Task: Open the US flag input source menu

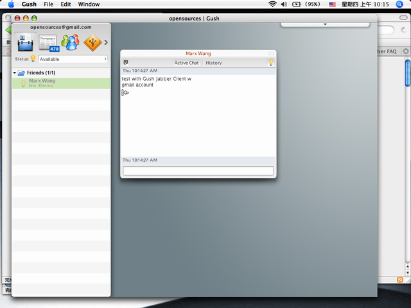Action: click(333, 4)
